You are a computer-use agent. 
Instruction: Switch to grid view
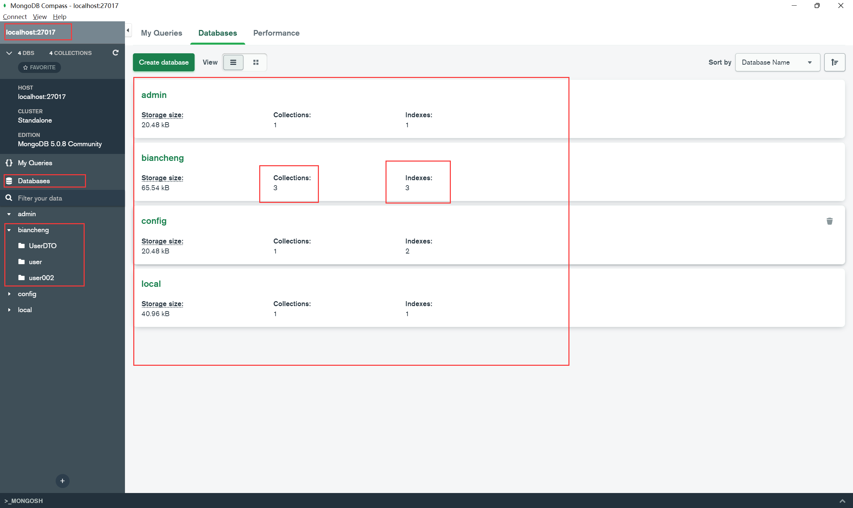click(256, 62)
